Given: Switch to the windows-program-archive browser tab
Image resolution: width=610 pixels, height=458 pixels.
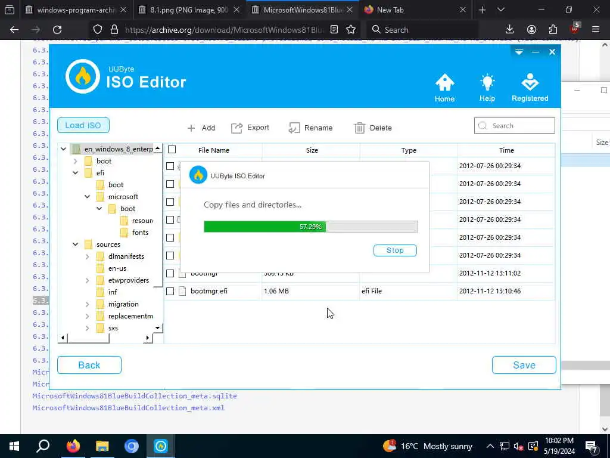Looking at the screenshot, I should point(76,10).
